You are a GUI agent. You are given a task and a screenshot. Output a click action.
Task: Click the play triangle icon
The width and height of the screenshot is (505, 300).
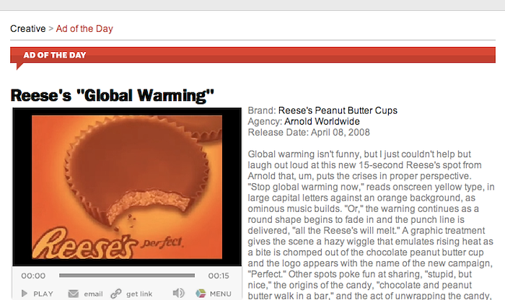pos(25,294)
